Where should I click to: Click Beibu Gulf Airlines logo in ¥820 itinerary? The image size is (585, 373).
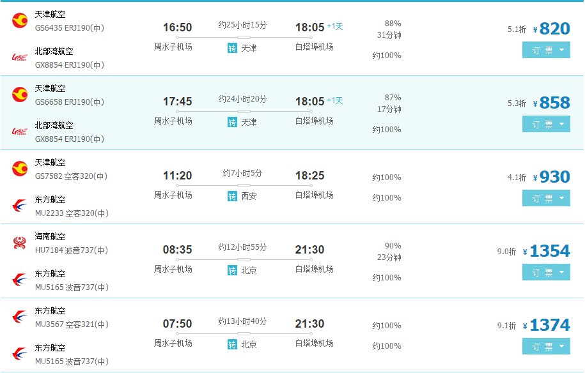(20, 57)
